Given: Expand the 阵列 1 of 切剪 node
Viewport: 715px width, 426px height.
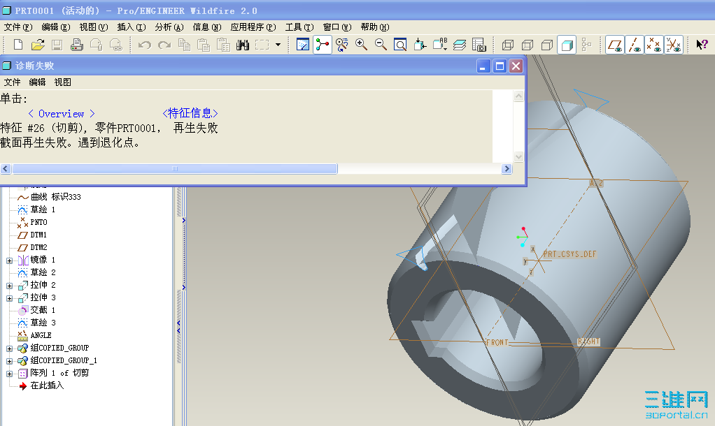Looking at the screenshot, I should pyautogui.click(x=9, y=374).
